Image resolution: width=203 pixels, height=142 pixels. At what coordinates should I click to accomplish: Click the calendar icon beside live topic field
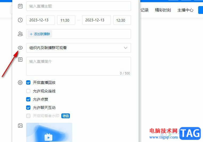click(20, 6)
